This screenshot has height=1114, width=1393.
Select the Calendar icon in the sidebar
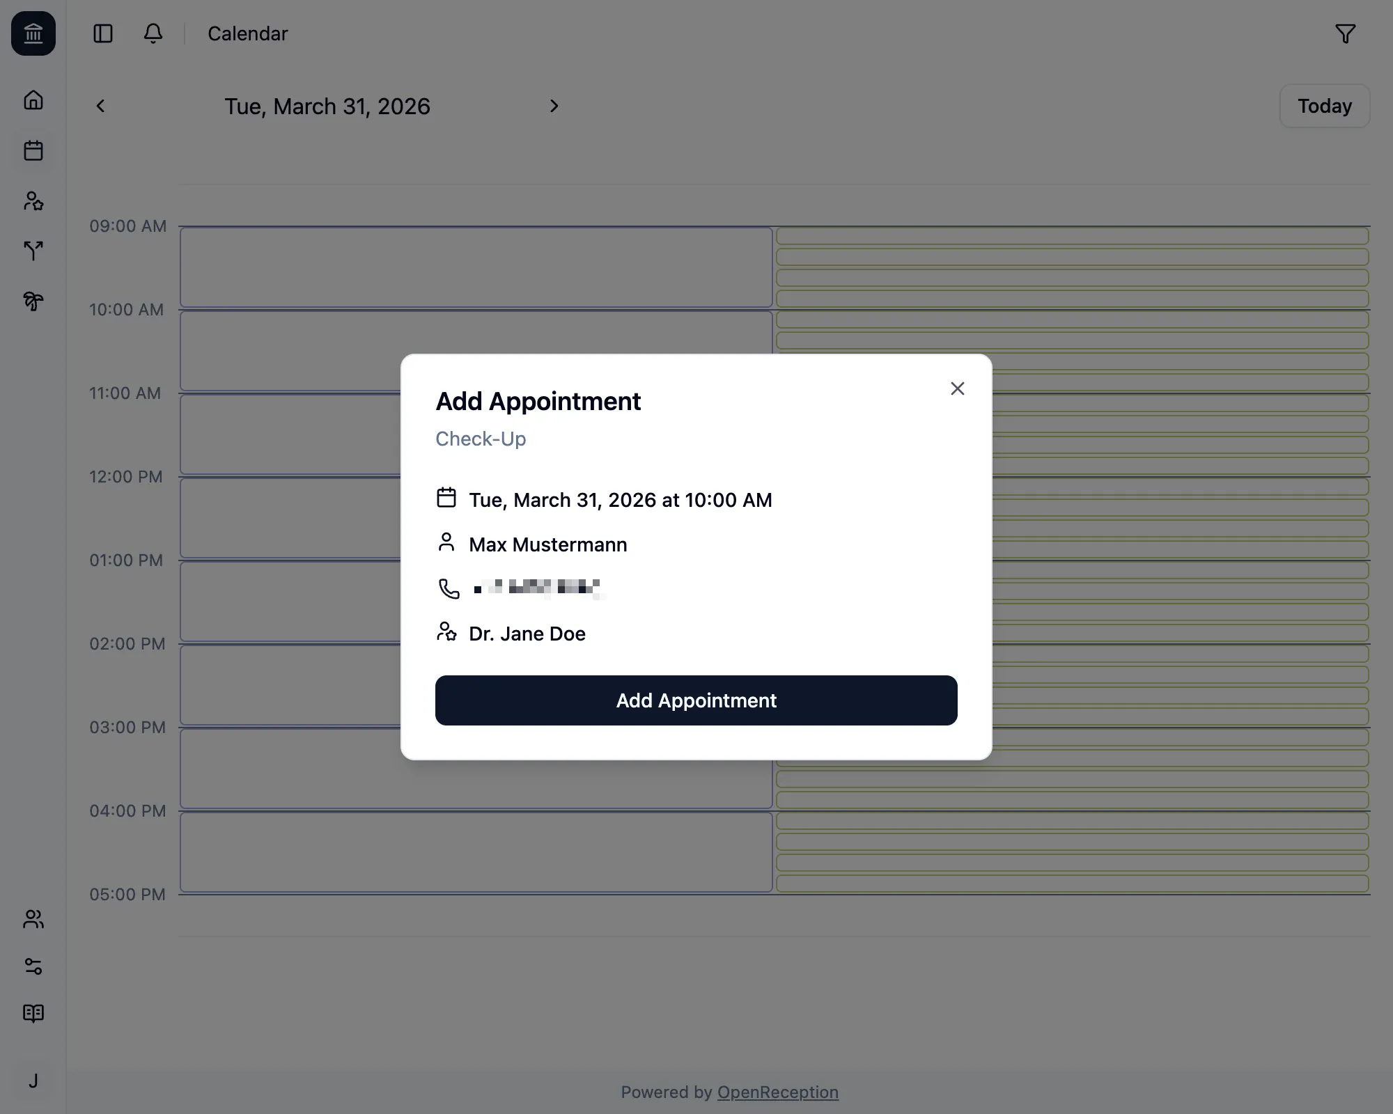pos(33,150)
